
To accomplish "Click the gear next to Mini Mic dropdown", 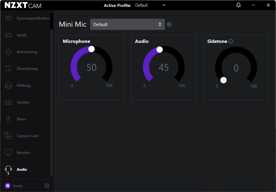I will pyautogui.click(x=169, y=25).
